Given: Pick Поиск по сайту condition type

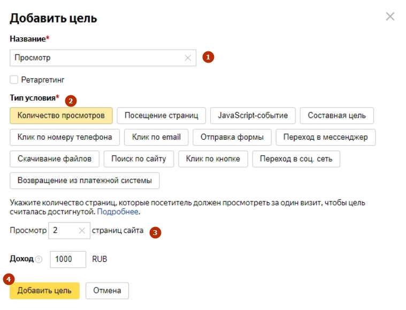Looking at the screenshot, I should click(x=139, y=158).
